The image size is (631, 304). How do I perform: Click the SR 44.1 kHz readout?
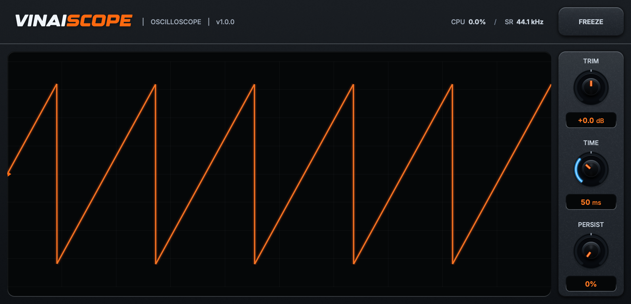[x=524, y=22]
